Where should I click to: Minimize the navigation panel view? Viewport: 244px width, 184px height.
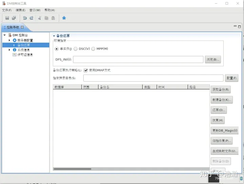[x=235, y=26]
